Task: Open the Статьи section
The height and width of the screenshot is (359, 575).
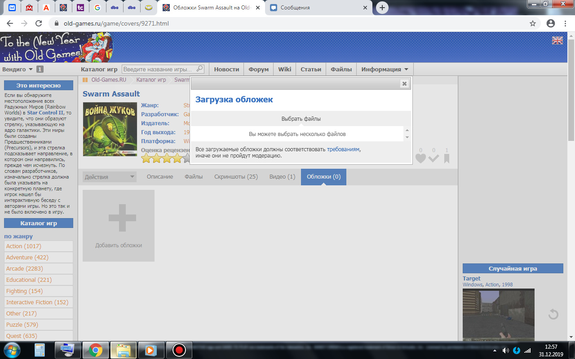Action: [x=311, y=69]
